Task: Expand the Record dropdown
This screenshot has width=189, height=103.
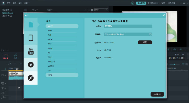Action: (50, 10)
